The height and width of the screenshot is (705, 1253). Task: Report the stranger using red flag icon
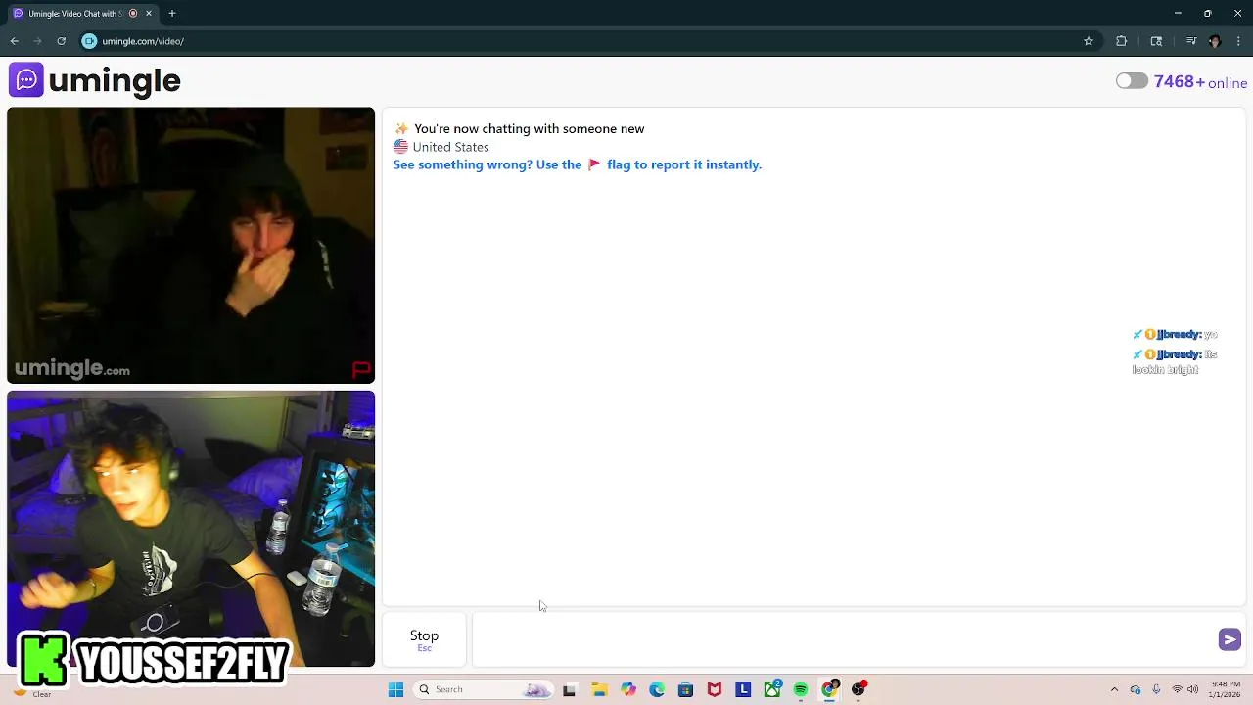pyautogui.click(x=361, y=369)
